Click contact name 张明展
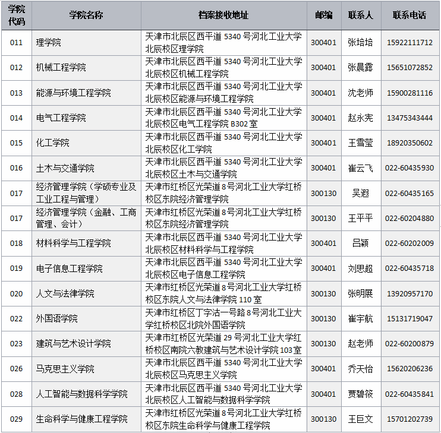This screenshot has height=433, width=441. pos(361,293)
